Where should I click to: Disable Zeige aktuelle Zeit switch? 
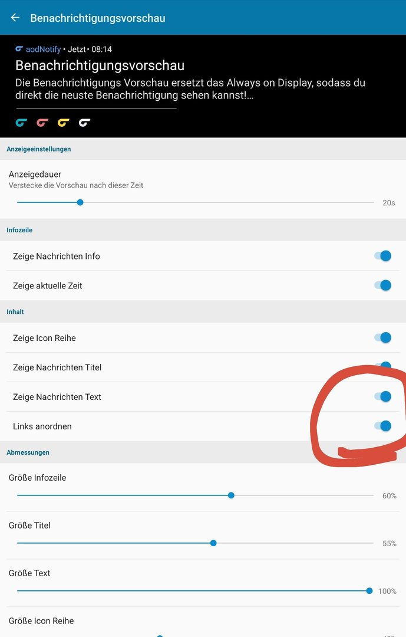[x=383, y=285]
